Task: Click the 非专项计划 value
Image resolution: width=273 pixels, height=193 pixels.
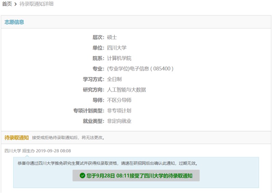Action: coord(119,111)
